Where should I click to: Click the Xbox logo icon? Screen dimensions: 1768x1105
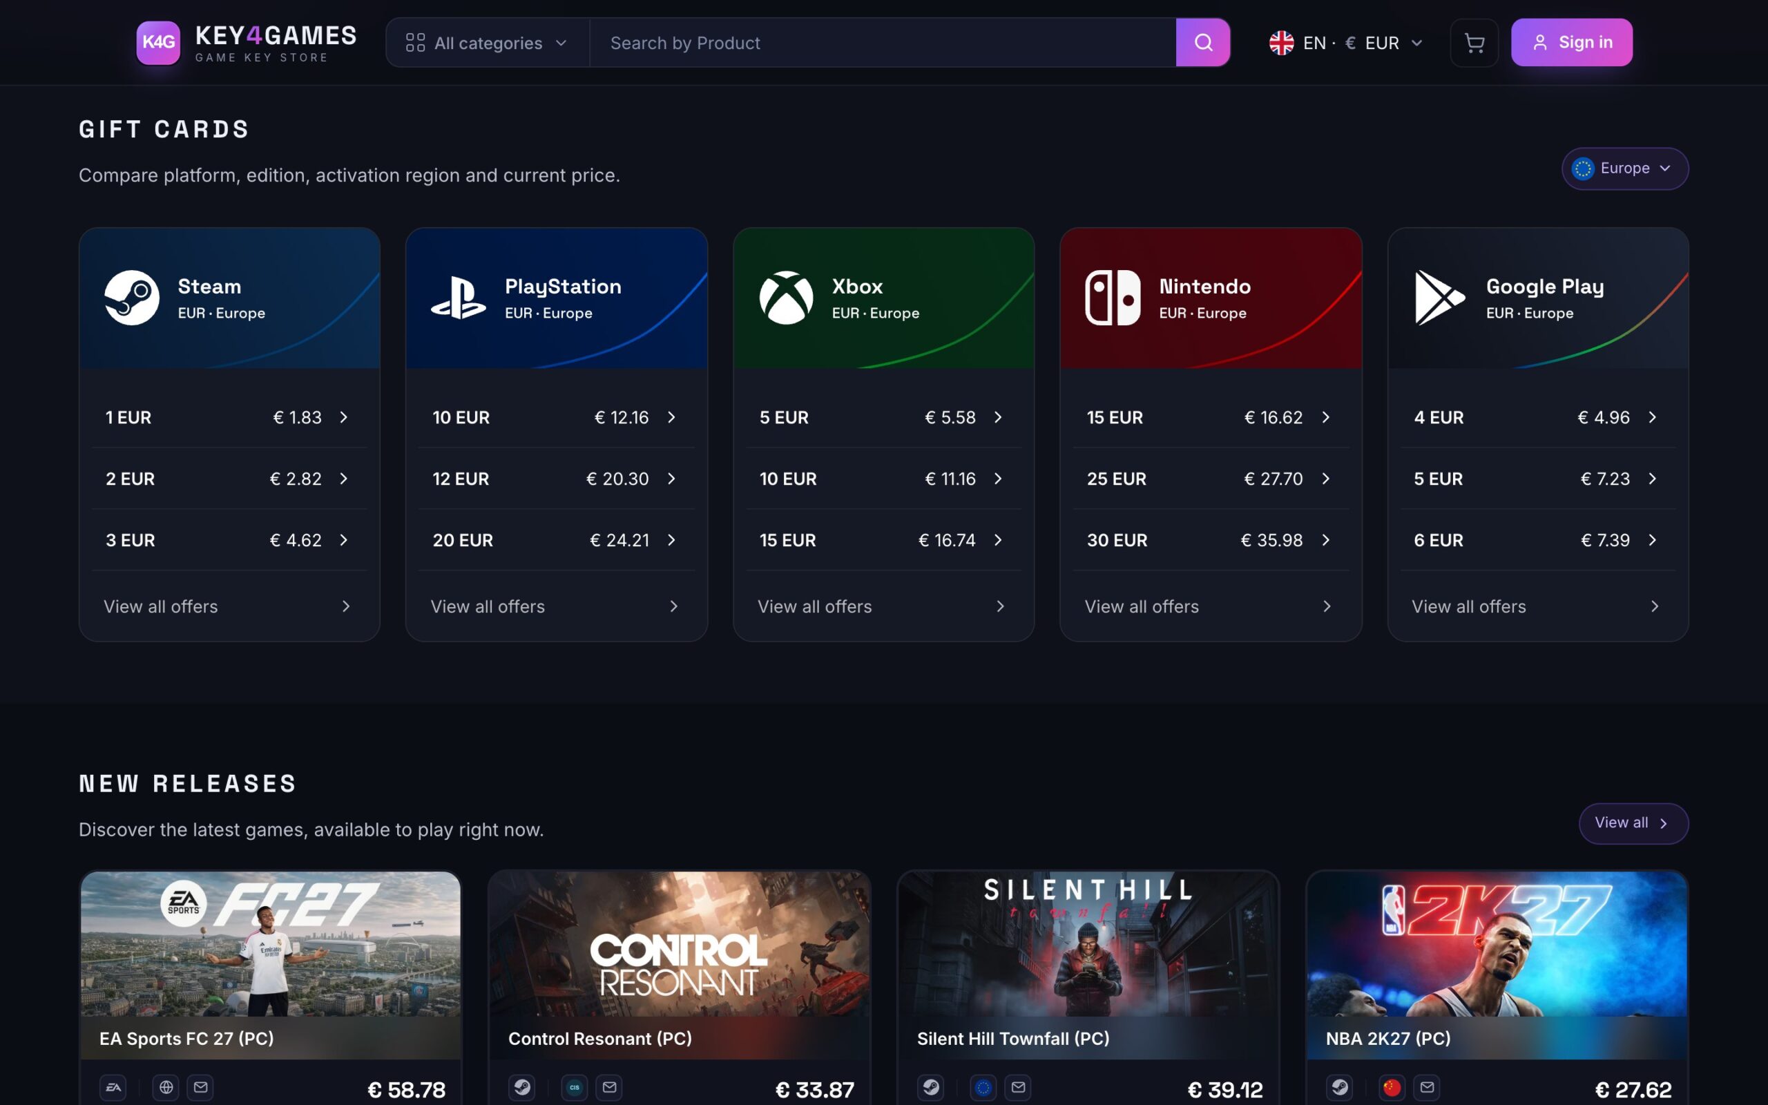(x=786, y=298)
